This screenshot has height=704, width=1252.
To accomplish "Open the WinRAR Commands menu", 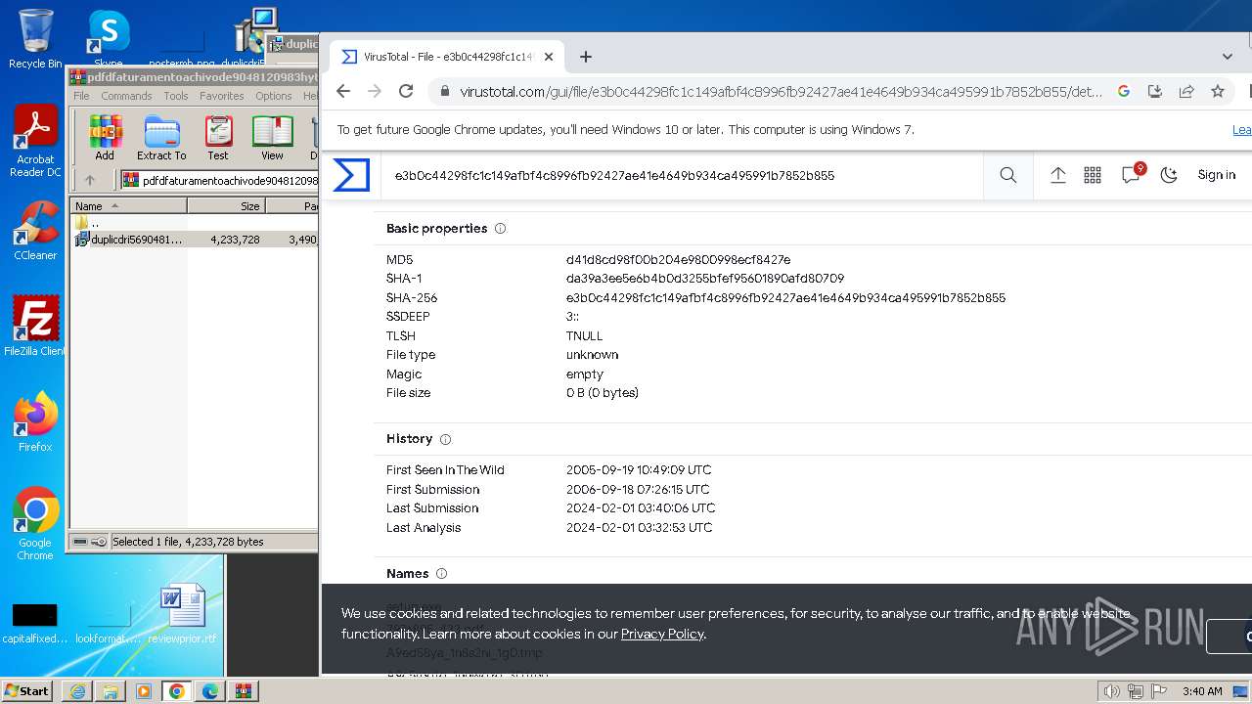I will [126, 96].
